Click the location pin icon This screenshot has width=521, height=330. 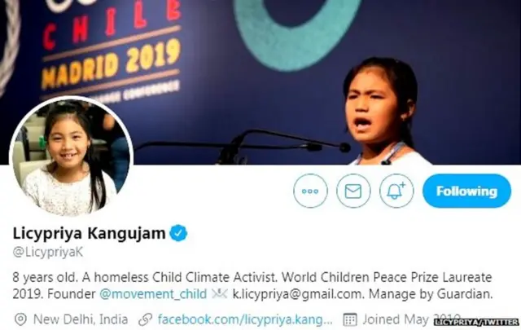[x=20, y=319]
